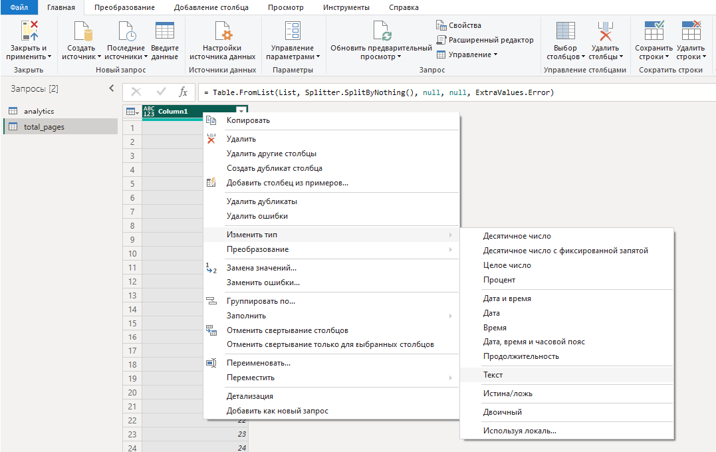Select the analytics query
This screenshot has height=452, width=716.
click(x=60, y=111)
